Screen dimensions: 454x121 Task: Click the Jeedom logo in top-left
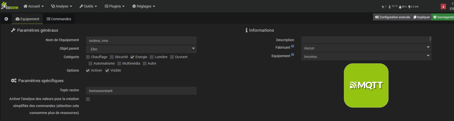pyautogui.click(x=10, y=6)
